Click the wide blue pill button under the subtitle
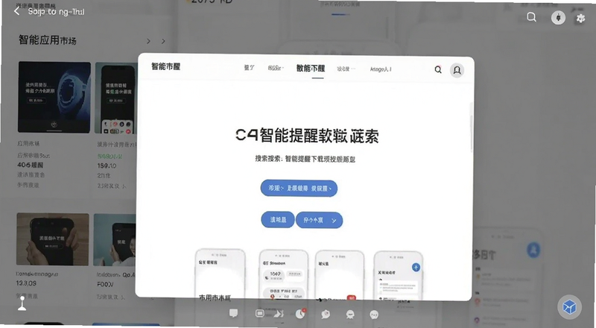596x328 pixels. click(299, 189)
